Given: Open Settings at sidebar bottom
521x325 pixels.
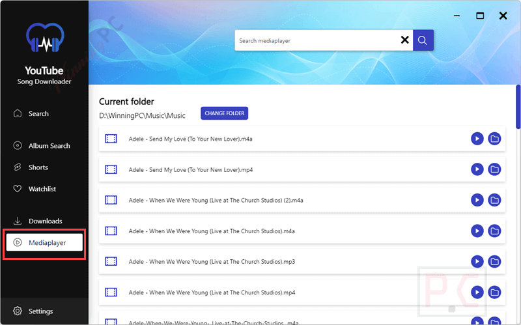Looking at the screenshot, I should click(44, 311).
